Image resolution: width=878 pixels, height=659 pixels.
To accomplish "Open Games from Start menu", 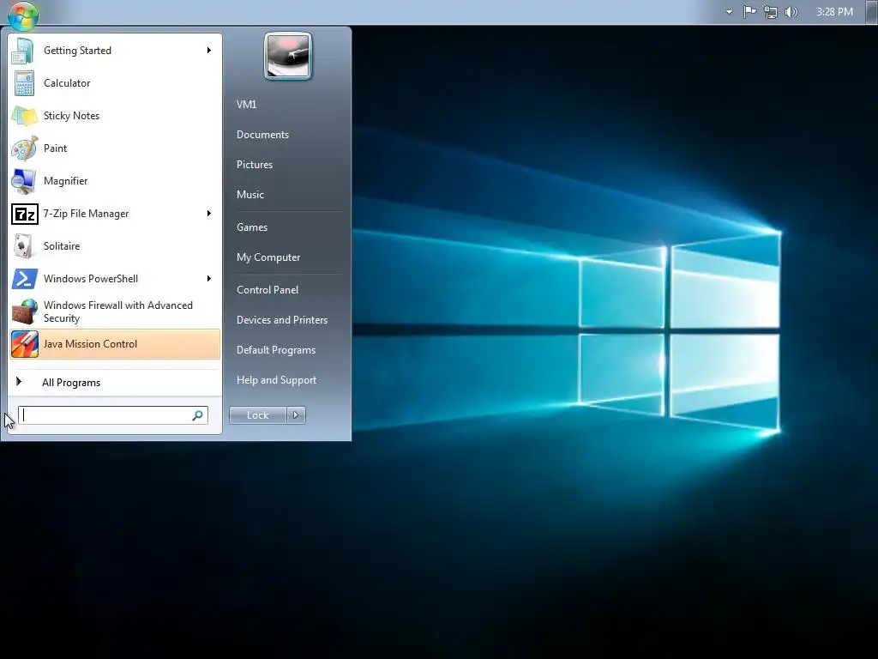I will 252,227.
